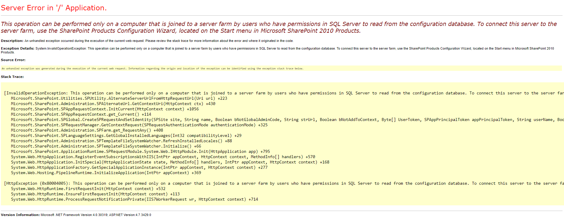Click the HttpRuntime.EnsureFirstRequestInit stack line

point(95,194)
